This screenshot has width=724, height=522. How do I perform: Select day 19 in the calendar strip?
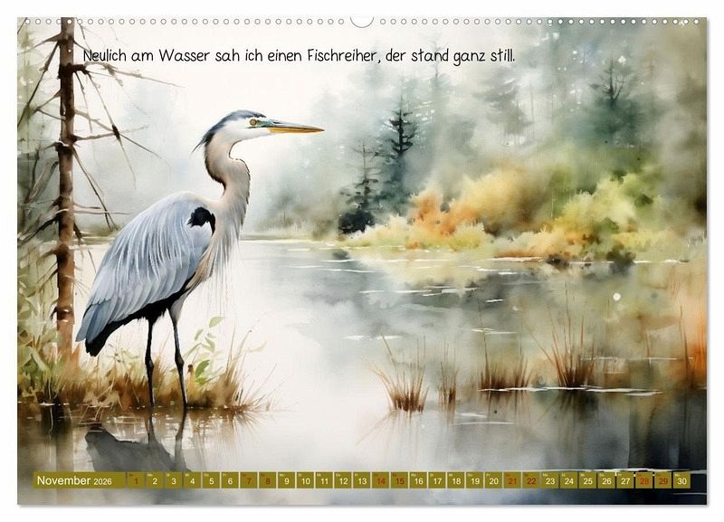coord(475,480)
